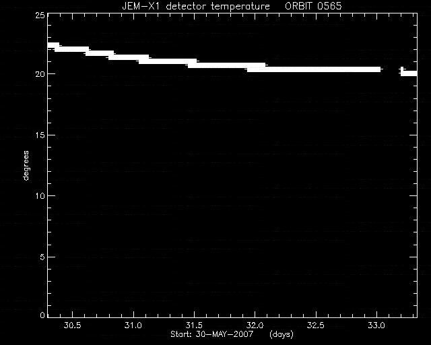Click the y-axis tick label 10
This screenshot has width=431, height=345.
pyautogui.click(x=40, y=196)
